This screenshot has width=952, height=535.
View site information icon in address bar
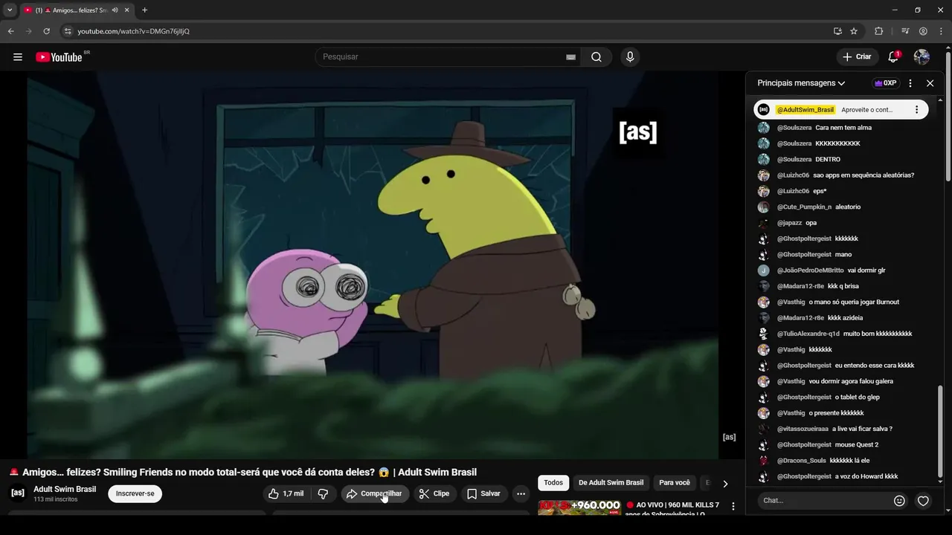[x=67, y=31]
